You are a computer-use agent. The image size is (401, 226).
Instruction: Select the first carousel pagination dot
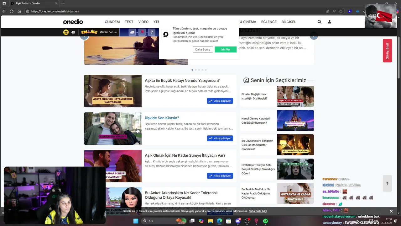[192, 70]
